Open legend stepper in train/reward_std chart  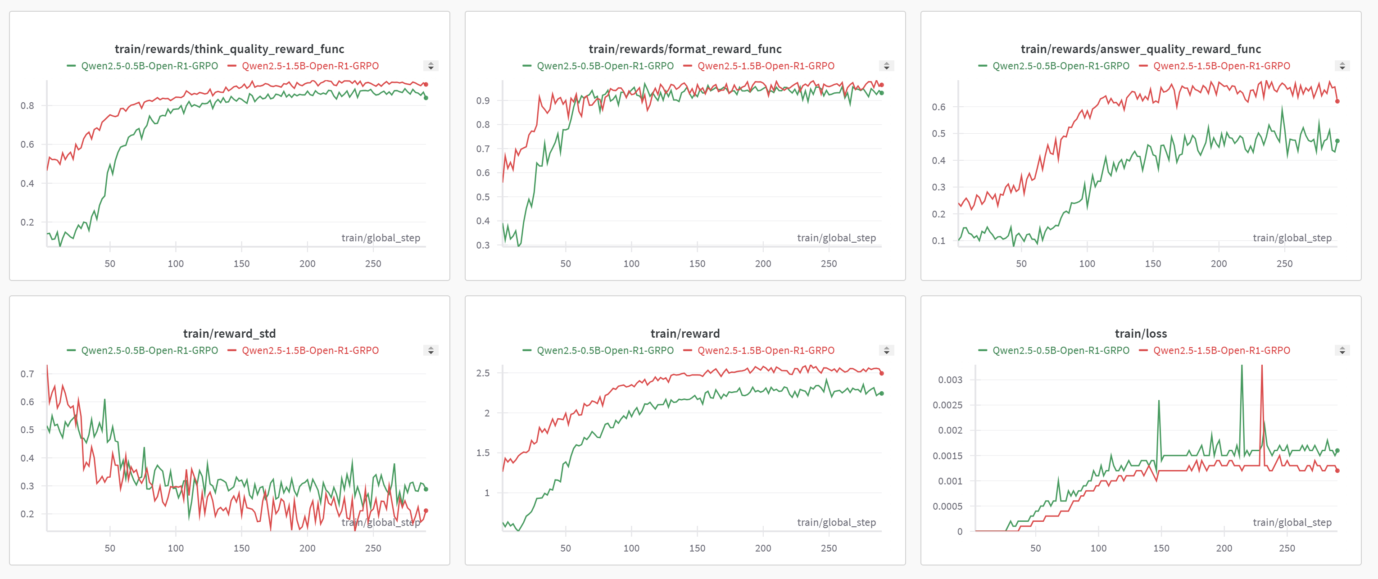click(x=431, y=350)
